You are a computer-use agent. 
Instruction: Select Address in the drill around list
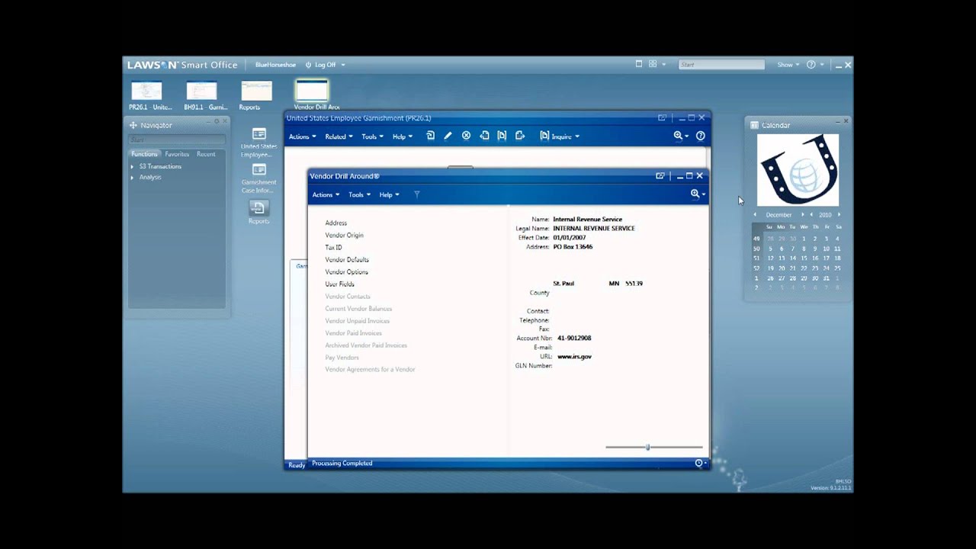click(335, 223)
